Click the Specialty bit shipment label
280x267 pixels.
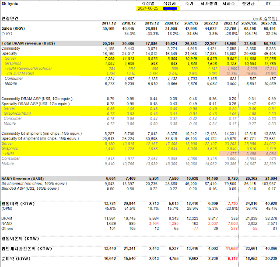tap(40, 138)
